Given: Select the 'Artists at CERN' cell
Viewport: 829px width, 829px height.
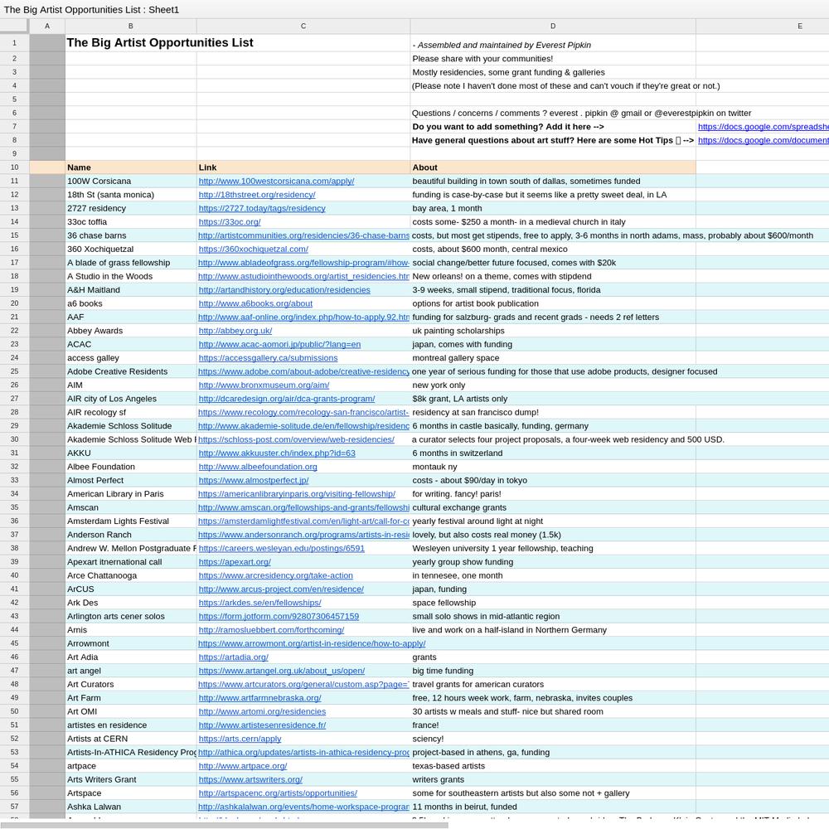Looking at the screenshot, I should (131, 739).
